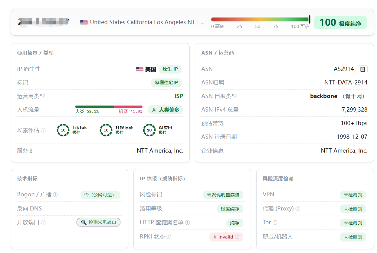Viewport: 377px width, 253px height.
Task: Click the 检测常见端口 button
Action: (98, 223)
